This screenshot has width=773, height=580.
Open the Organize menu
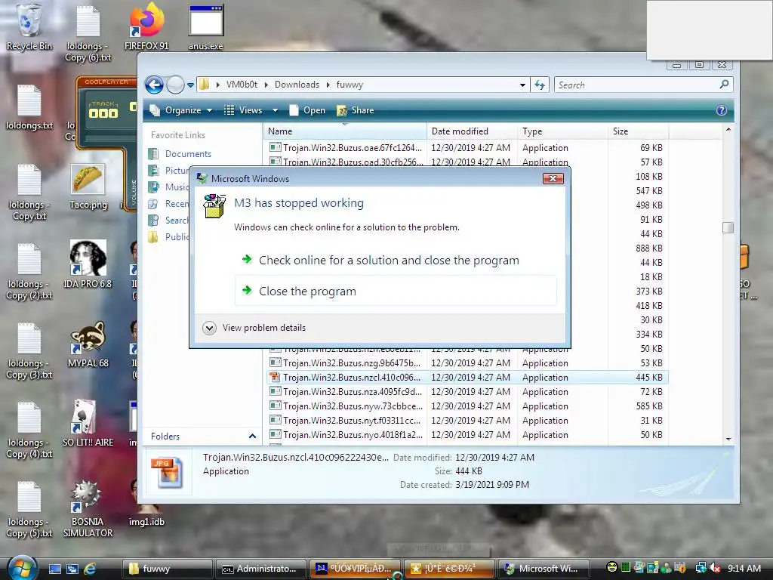181,110
